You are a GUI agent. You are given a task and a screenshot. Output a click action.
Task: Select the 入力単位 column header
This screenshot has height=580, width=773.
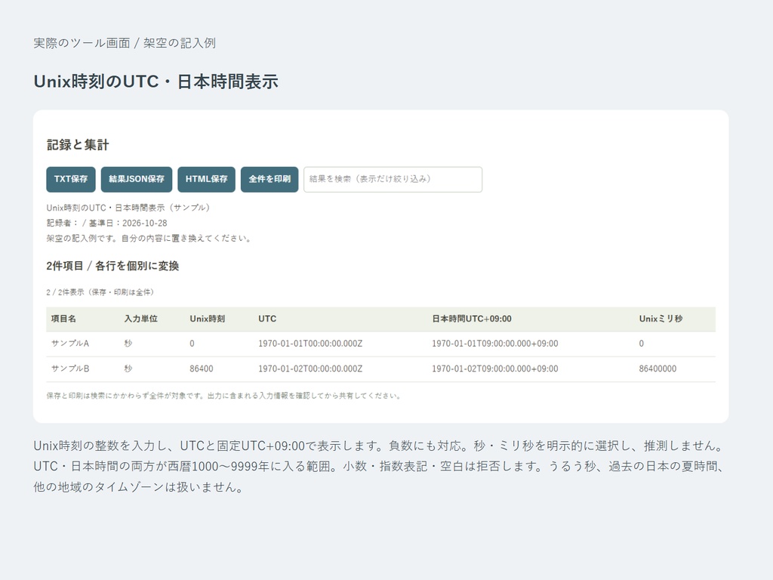tap(141, 319)
